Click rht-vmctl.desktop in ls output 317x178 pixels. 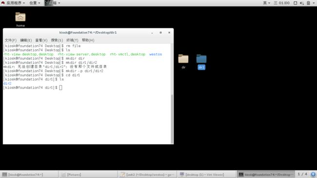tap(128, 54)
